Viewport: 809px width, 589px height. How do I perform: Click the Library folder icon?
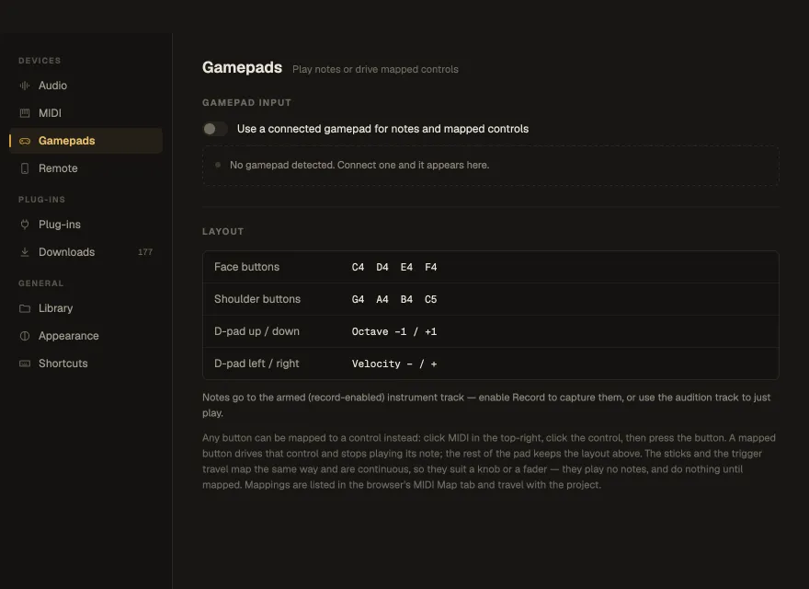pyautogui.click(x=24, y=308)
